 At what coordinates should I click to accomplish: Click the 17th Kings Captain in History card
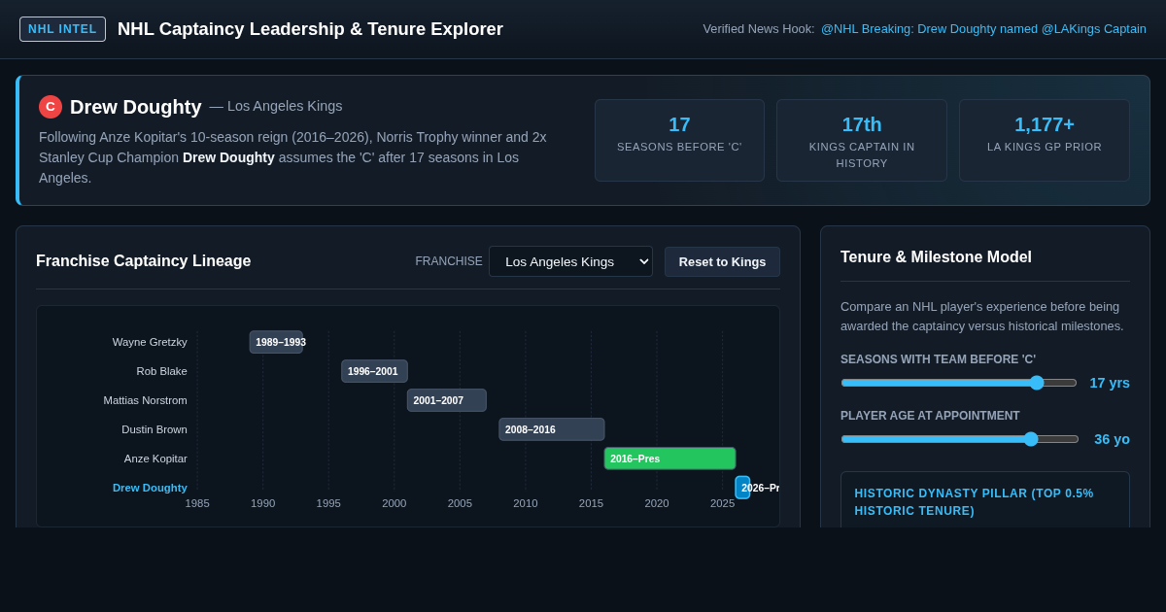(x=862, y=140)
